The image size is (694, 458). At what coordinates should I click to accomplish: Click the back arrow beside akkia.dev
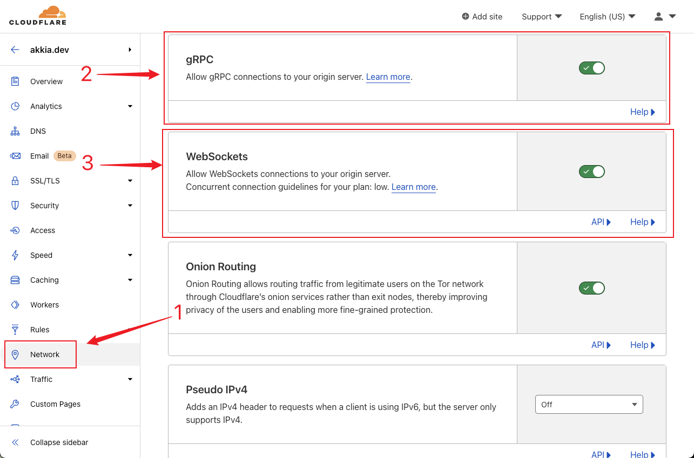point(15,50)
